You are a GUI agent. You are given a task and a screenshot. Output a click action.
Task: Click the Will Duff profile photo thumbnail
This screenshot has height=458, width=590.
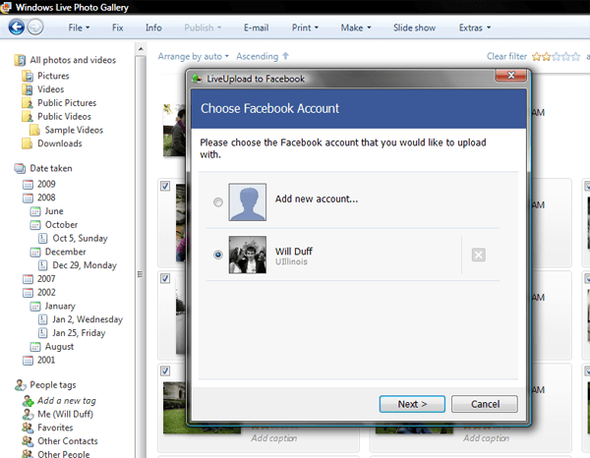pyautogui.click(x=248, y=255)
